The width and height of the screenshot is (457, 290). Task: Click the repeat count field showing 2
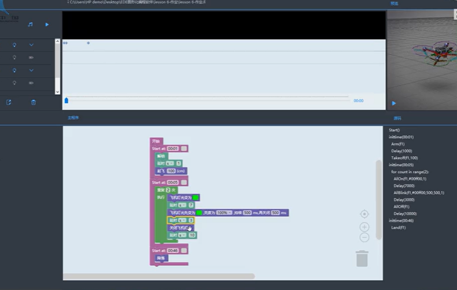(168, 190)
